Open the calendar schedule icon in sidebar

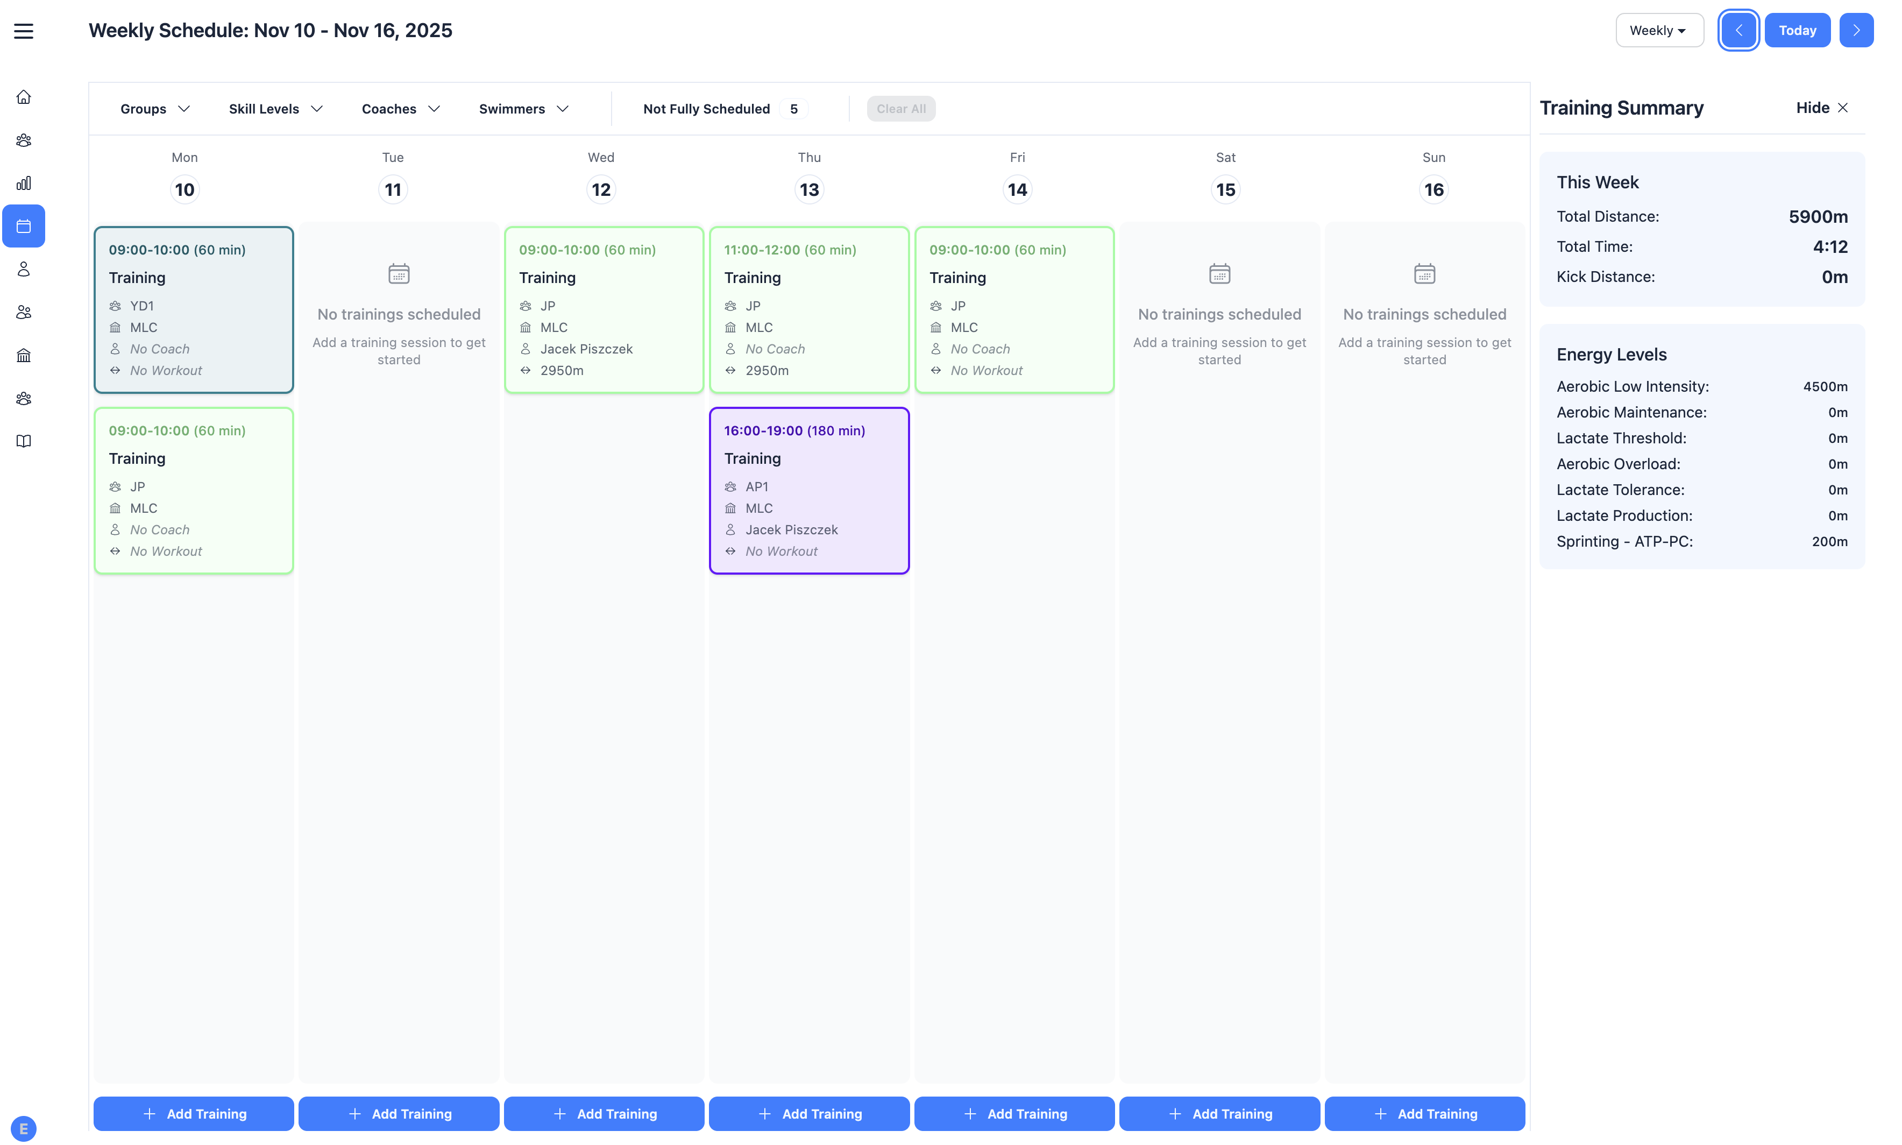coord(24,226)
